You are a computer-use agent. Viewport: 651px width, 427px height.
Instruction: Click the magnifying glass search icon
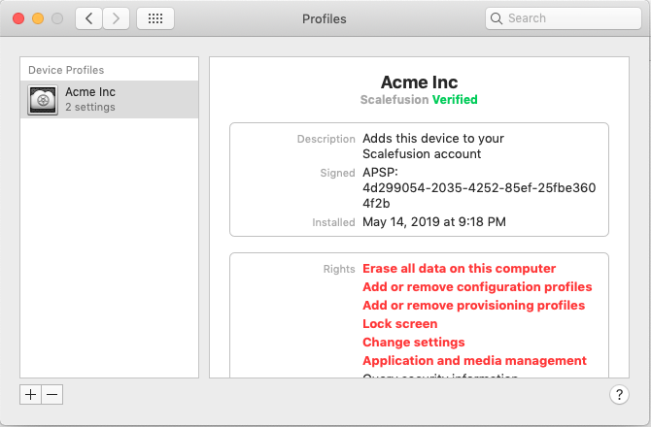[497, 18]
